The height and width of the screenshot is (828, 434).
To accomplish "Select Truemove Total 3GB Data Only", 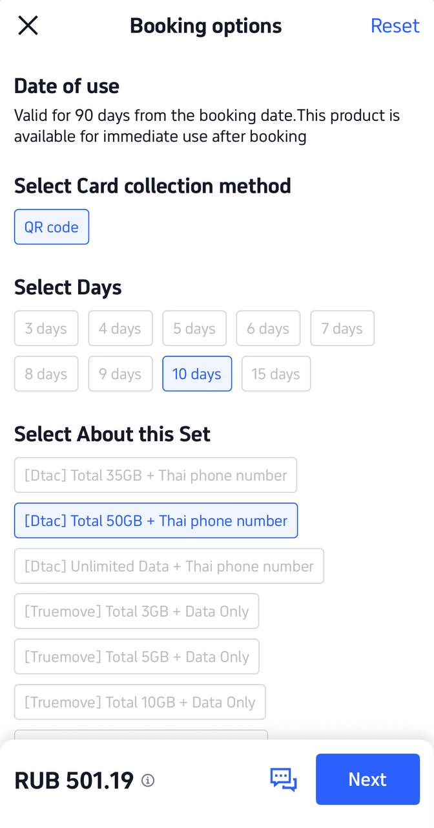I will 136,611.
